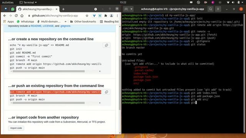Screen dimensions: 246x138
Task: Open Chrome's tab search dropdown circle
Action: [x=96, y=9]
